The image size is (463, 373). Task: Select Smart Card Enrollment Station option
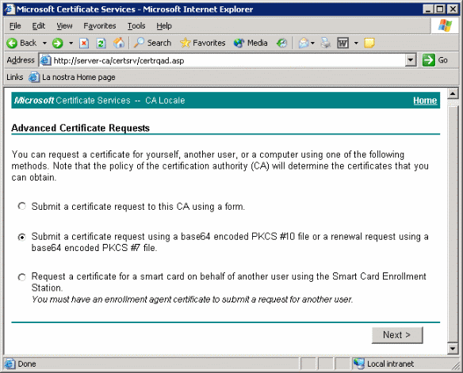point(22,277)
